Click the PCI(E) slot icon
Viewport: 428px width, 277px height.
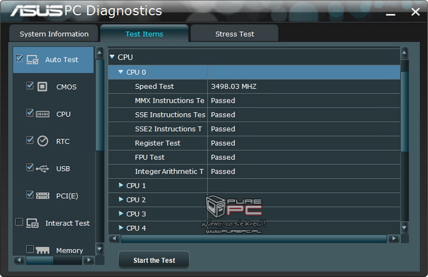tap(42, 195)
